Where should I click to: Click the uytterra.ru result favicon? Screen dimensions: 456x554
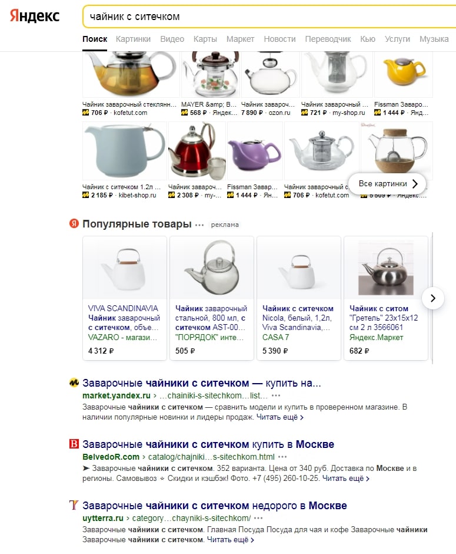[x=74, y=505]
